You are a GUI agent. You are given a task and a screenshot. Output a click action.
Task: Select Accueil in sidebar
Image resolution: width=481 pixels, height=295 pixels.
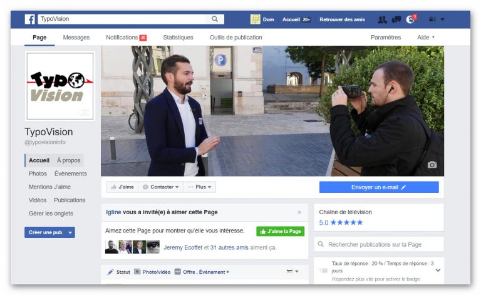(39, 160)
